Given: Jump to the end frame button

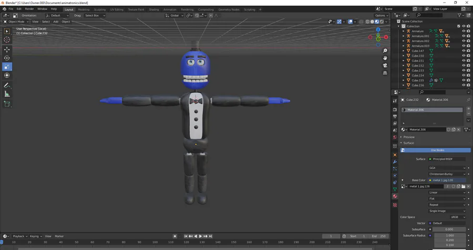Looking at the screenshot, I should click(x=211, y=236).
